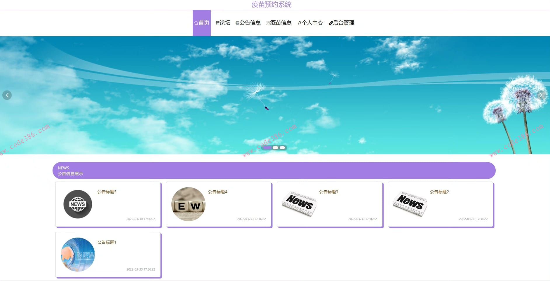Open announcement 公告标题1
Screen dimensions: 550x281
[x=106, y=242]
